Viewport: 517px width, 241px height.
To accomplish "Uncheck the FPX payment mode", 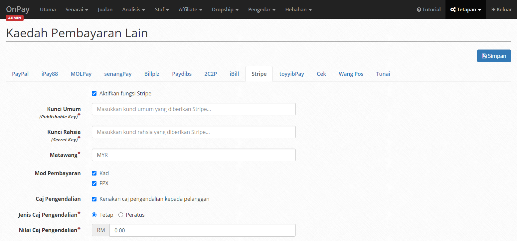I will 94,183.
